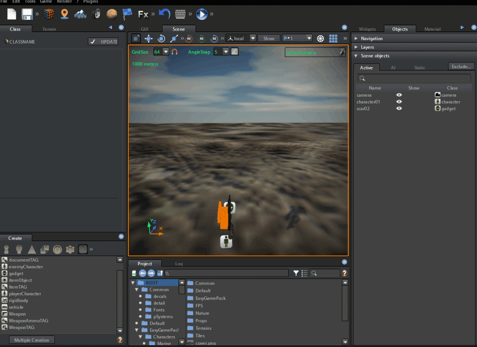The image size is (477, 347).
Task: Click the orange map pin icon
Action: click(64, 14)
